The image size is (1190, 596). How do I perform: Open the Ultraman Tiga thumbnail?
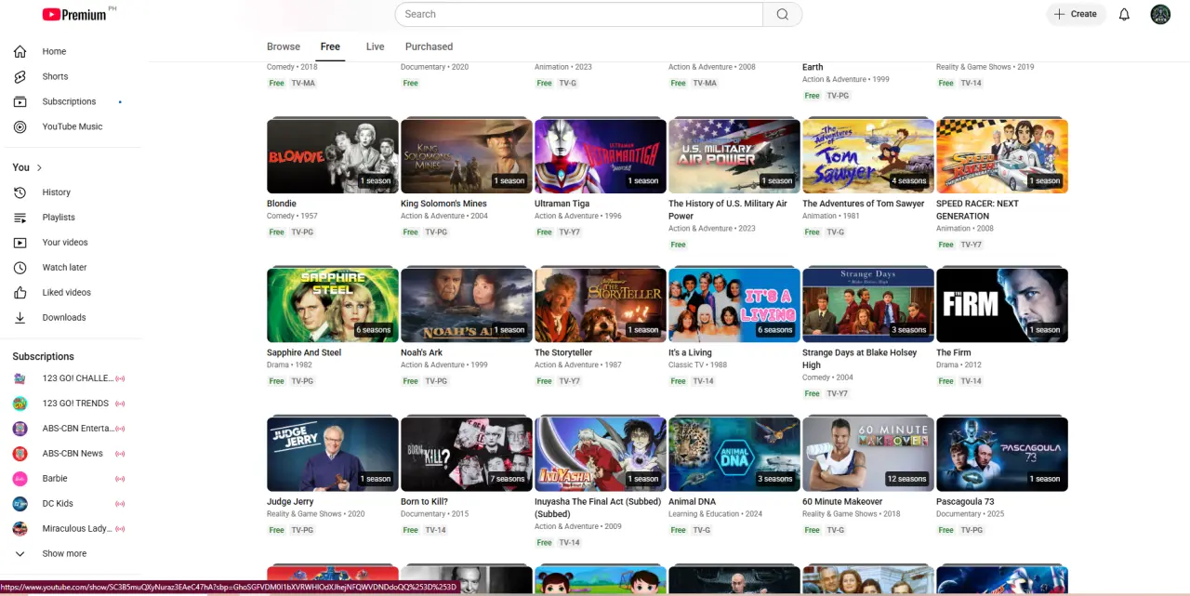[x=601, y=156]
